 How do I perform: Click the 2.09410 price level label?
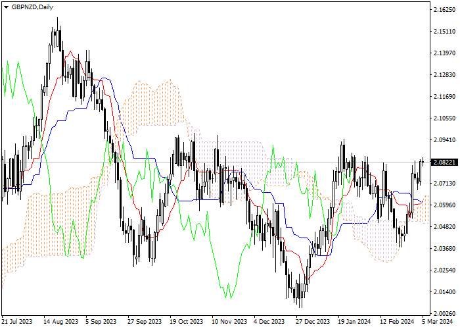tap(445, 140)
